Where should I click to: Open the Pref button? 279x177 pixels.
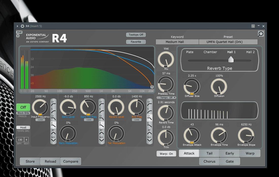click(x=19, y=32)
